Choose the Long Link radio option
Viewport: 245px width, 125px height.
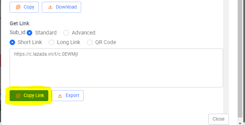(51, 42)
